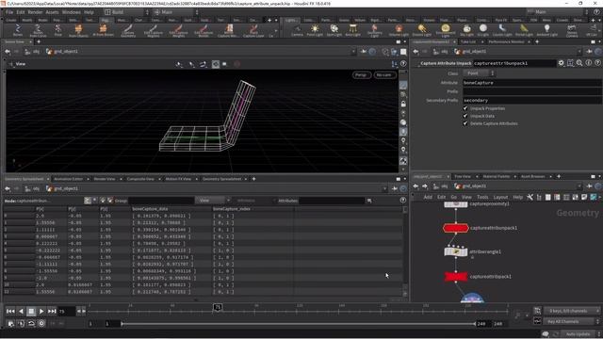The width and height of the screenshot is (603, 339).
Task: Click the parameter search magnifier icon
Action: 579,63
